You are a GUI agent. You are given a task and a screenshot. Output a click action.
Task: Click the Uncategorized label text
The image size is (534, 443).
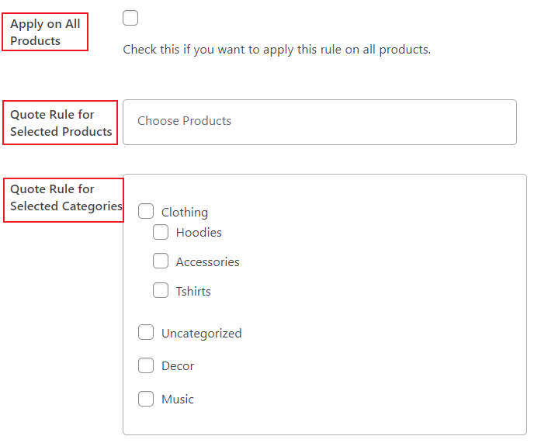202,334
